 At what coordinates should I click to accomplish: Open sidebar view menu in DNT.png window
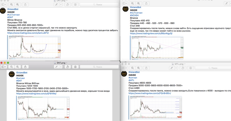3,5
